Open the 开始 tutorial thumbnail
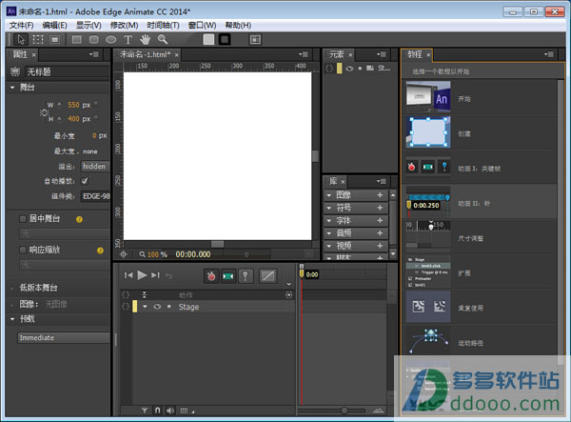The width and height of the screenshot is (571, 422). tap(428, 97)
